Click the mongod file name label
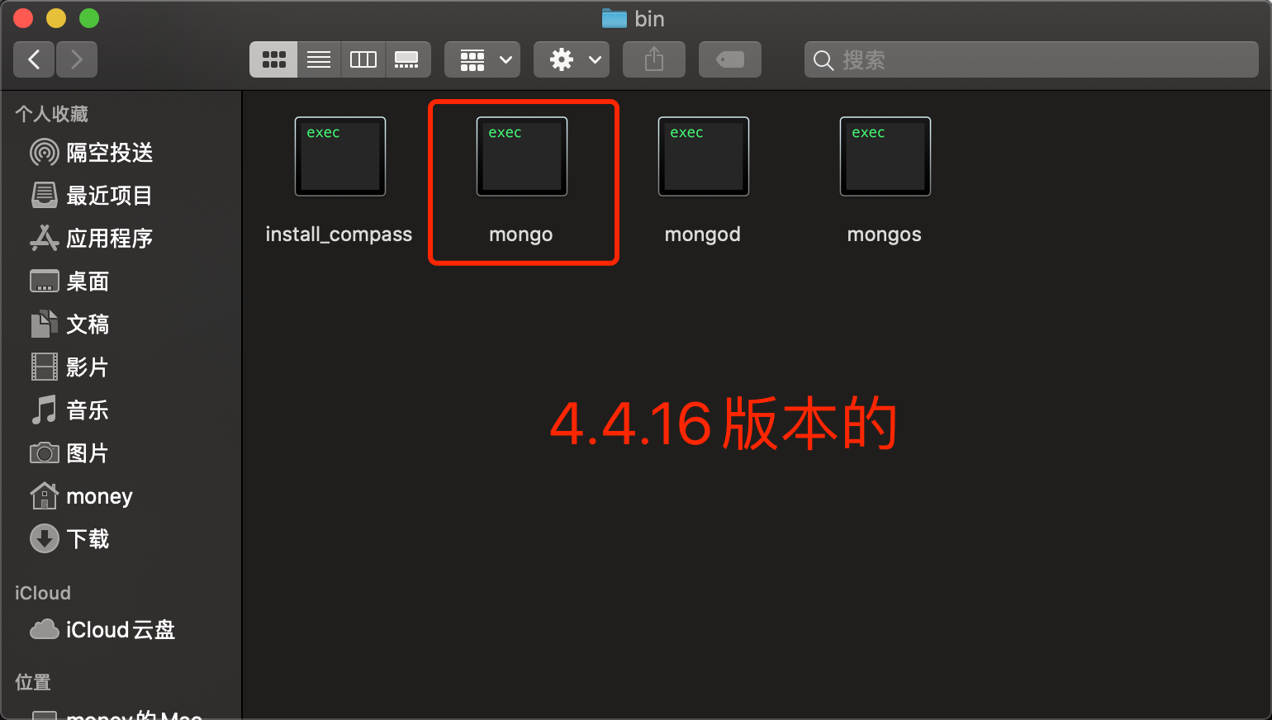This screenshot has width=1272, height=720. 703,234
